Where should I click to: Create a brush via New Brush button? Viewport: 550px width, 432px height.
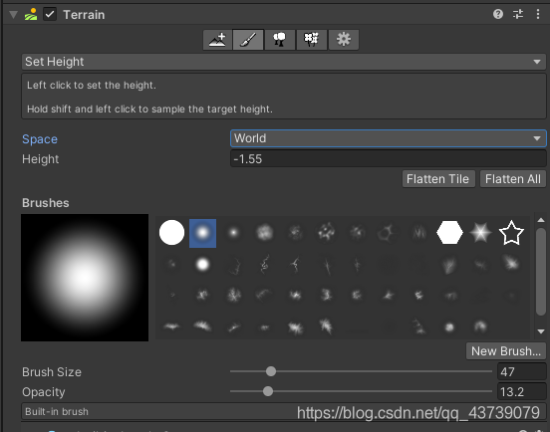(x=506, y=351)
